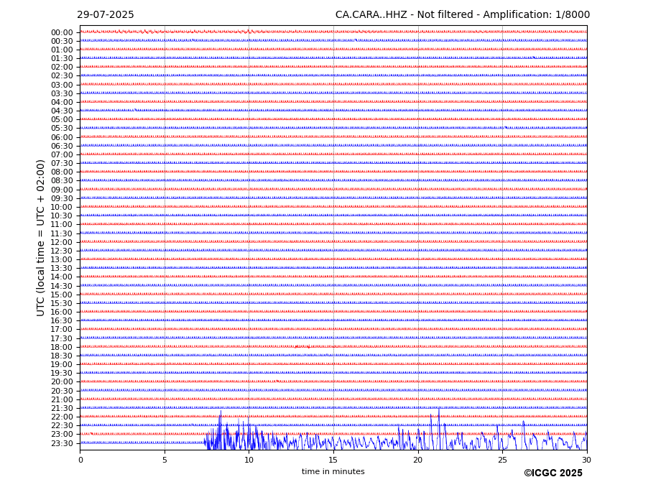Viewport: 666px width, 500px height.
Task: Click the 05:30 time row label
Action: pyautogui.click(x=62, y=128)
